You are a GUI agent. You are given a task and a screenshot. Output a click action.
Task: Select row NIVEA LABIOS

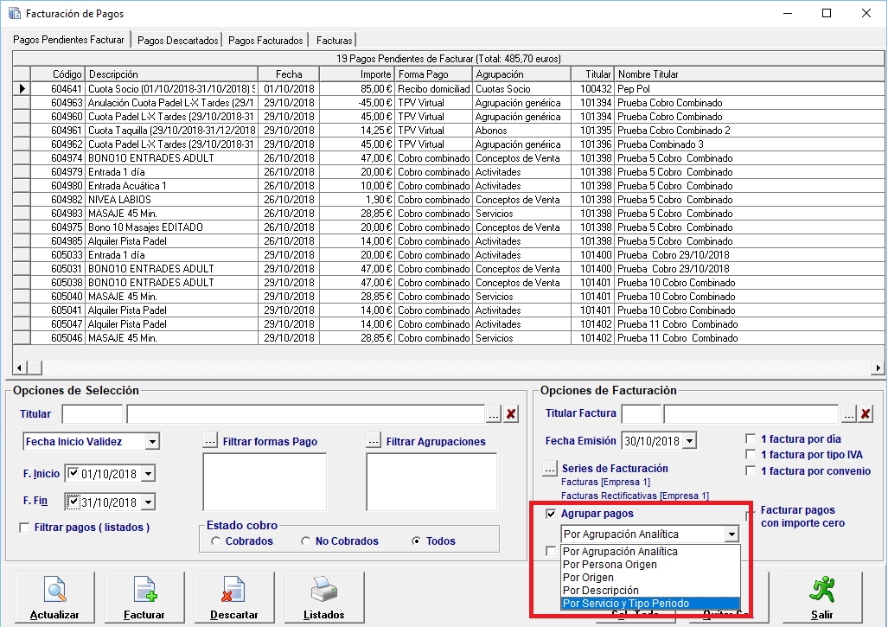click(x=449, y=200)
